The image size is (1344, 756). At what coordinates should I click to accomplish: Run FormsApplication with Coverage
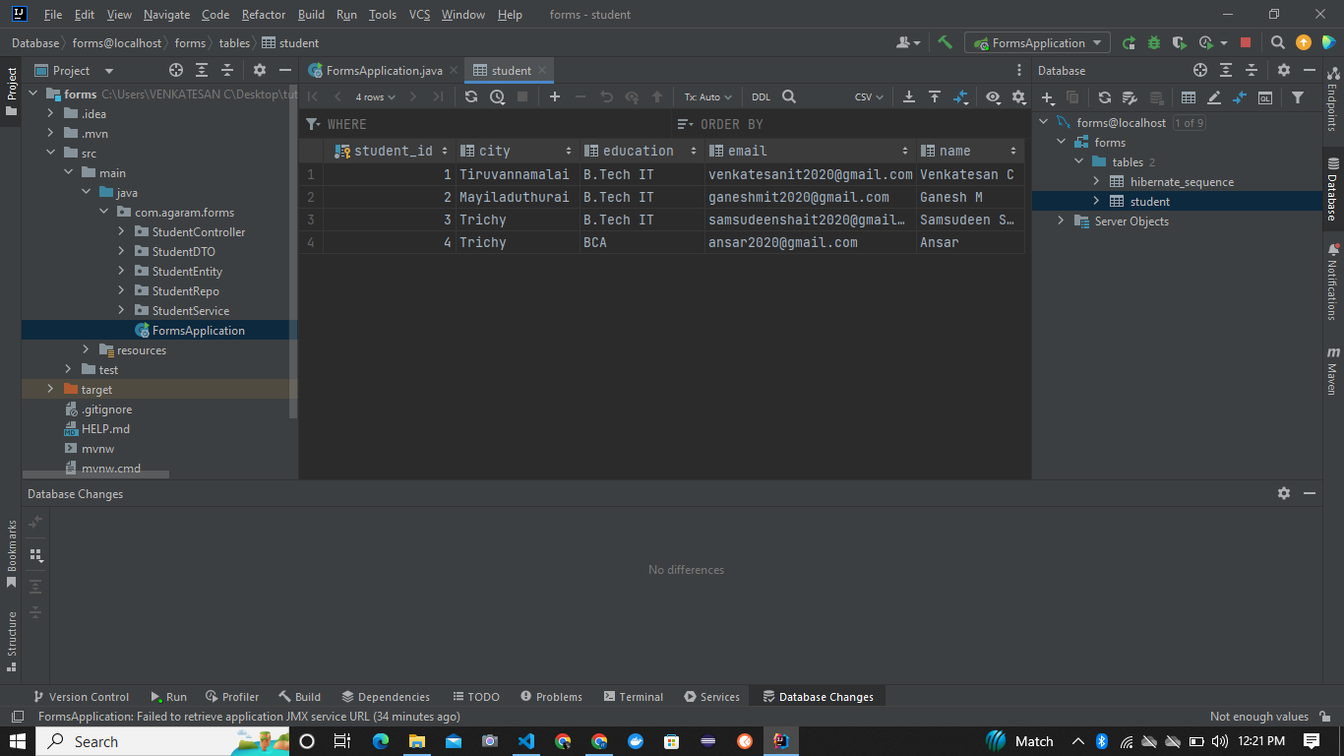tap(1179, 42)
